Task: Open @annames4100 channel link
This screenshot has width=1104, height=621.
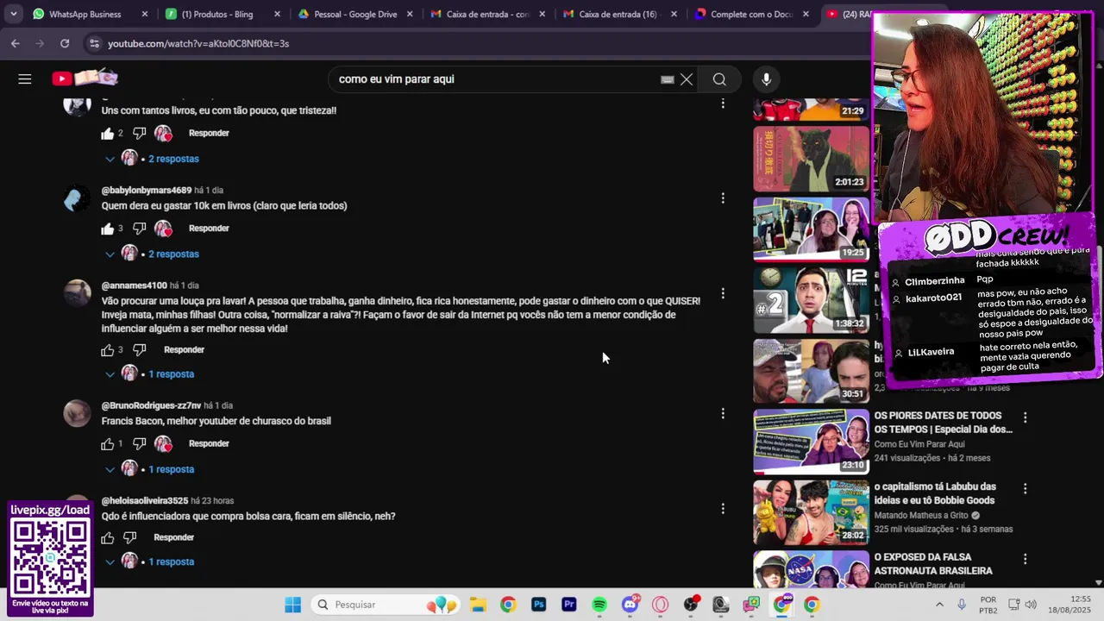Action: (x=135, y=285)
